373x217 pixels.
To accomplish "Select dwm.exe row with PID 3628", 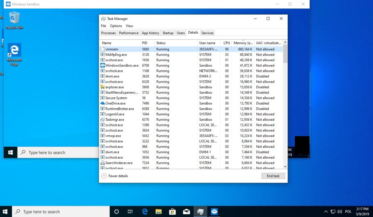I will coord(191,76).
